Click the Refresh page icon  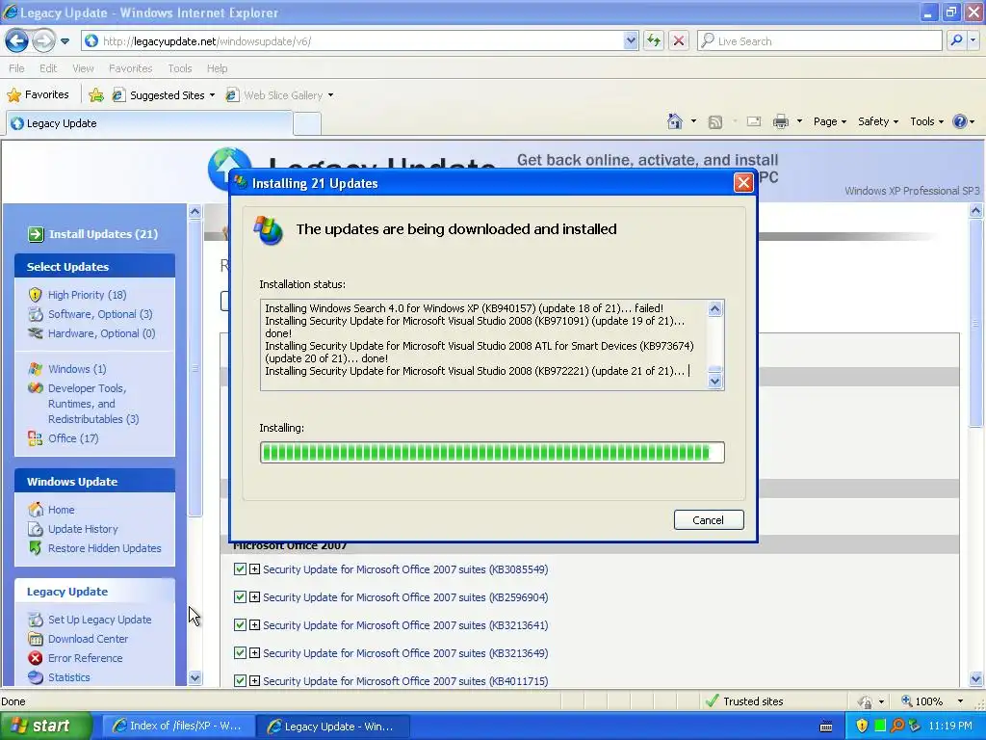(654, 41)
